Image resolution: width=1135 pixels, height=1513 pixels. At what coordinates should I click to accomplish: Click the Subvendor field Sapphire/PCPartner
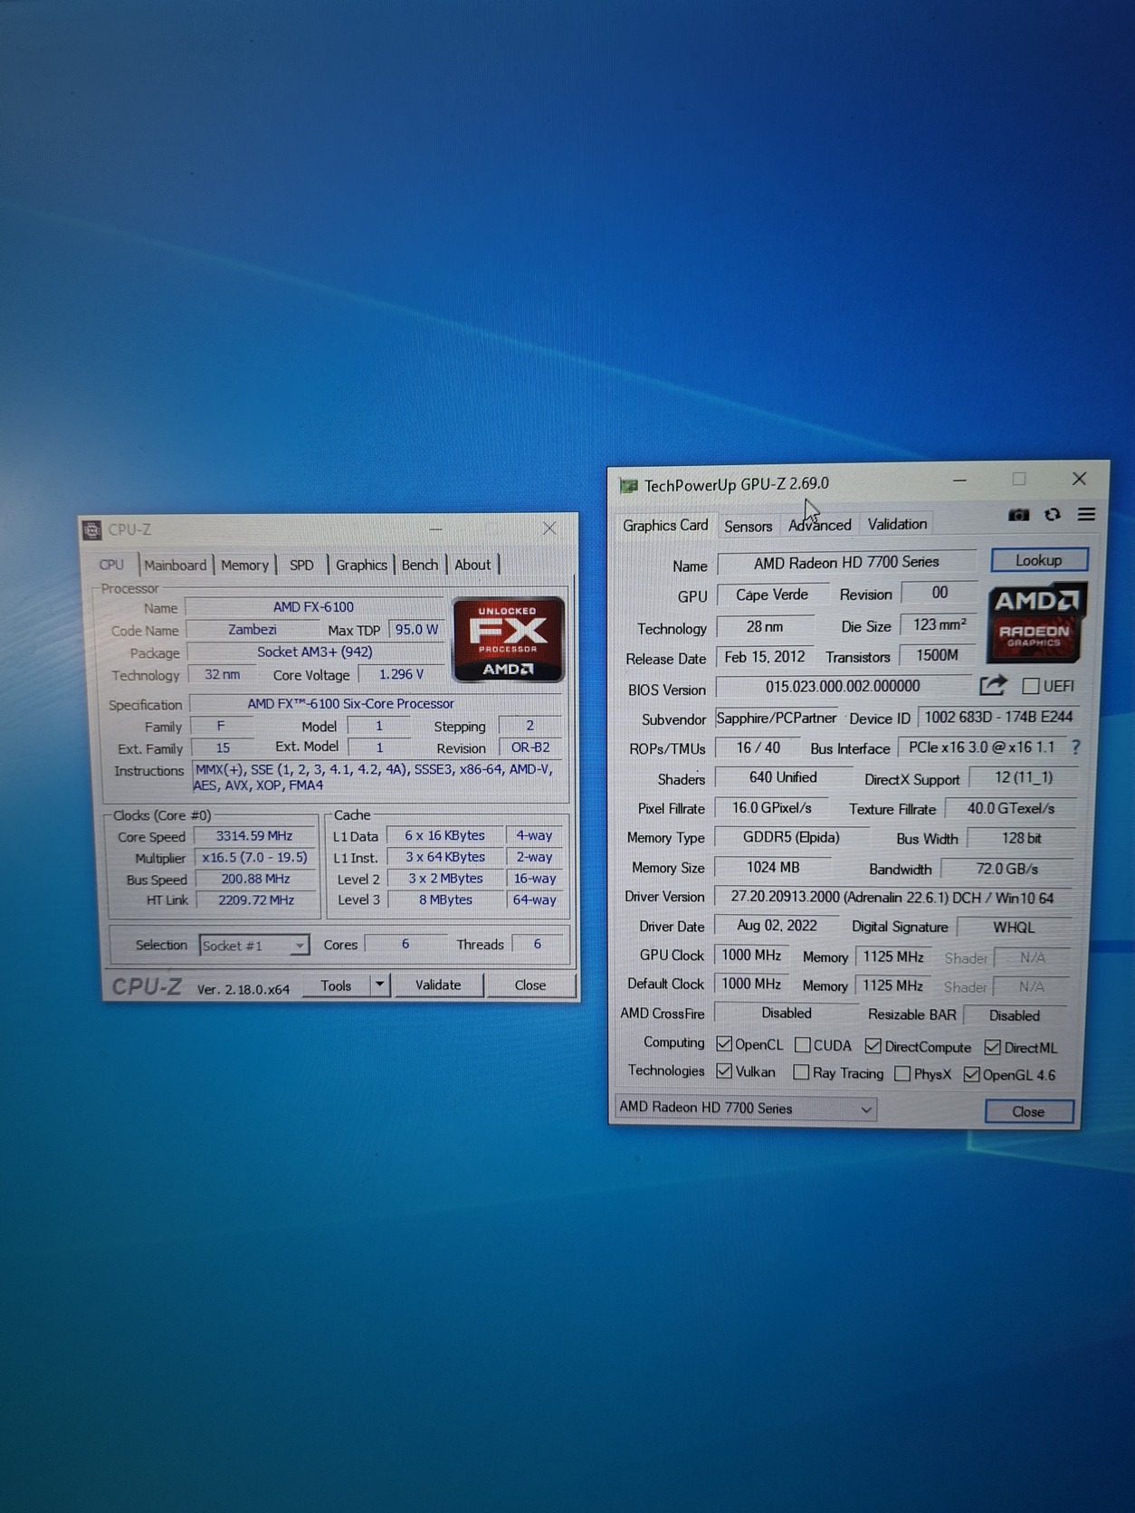(777, 718)
